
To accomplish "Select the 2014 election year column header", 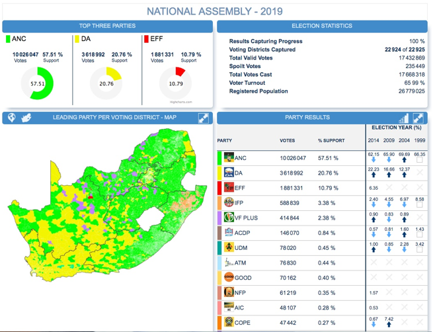I will 374,140.
